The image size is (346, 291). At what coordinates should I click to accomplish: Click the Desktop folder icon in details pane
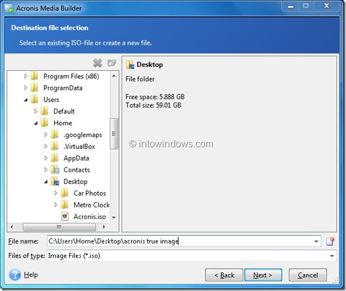[x=130, y=65]
